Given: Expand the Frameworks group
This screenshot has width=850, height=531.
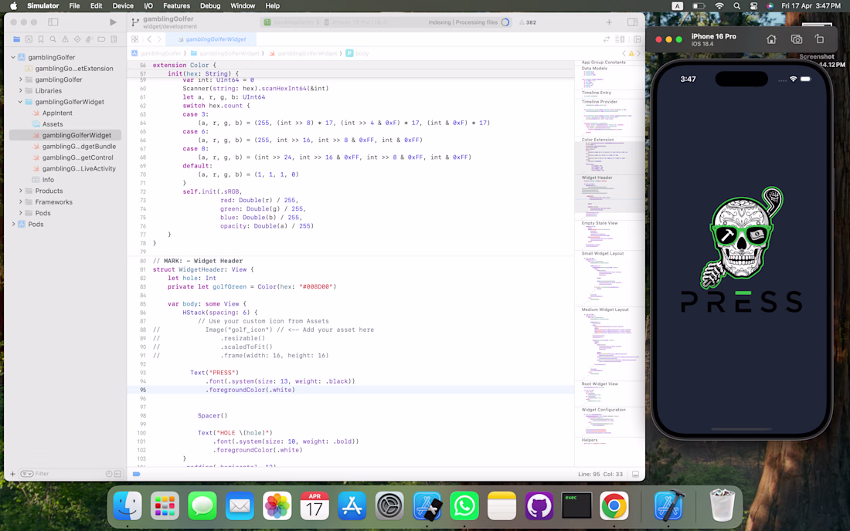Looking at the screenshot, I should [x=21, y=202].
